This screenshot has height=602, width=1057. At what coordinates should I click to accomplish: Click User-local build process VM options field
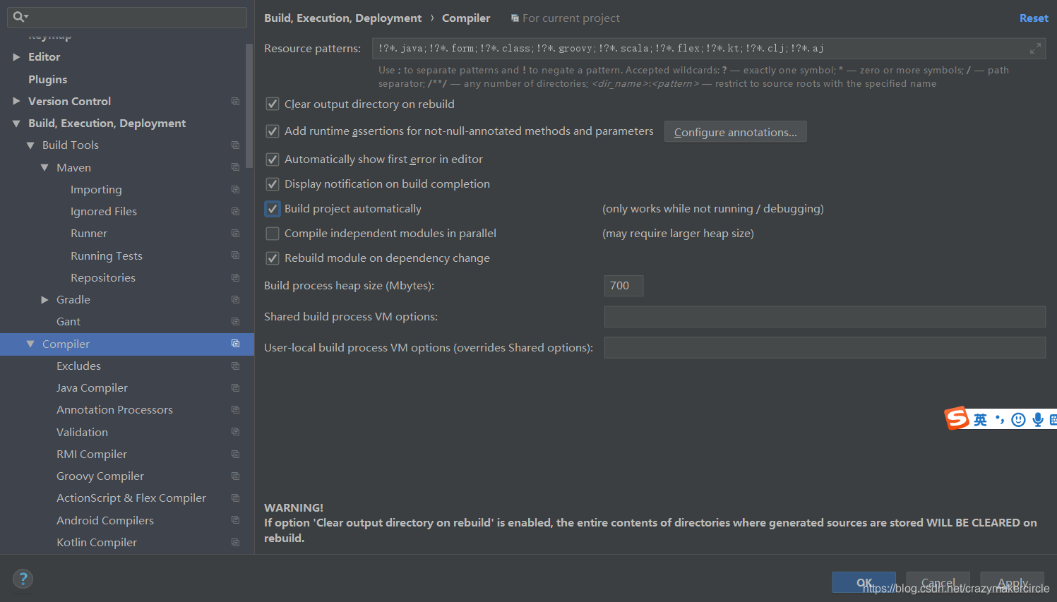825,348
